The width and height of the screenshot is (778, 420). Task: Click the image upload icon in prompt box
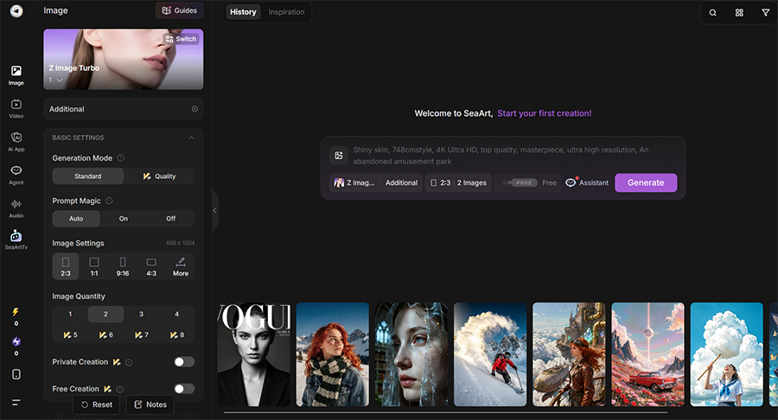point(339,156)
